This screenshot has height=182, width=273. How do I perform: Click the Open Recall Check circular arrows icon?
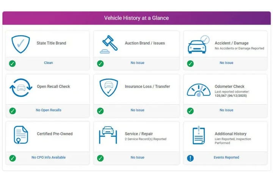coord(21,88)
